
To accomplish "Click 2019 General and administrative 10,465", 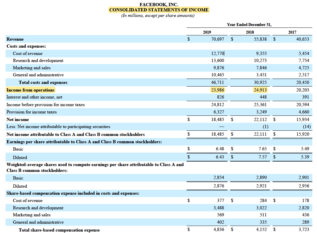I will (218, 75).
